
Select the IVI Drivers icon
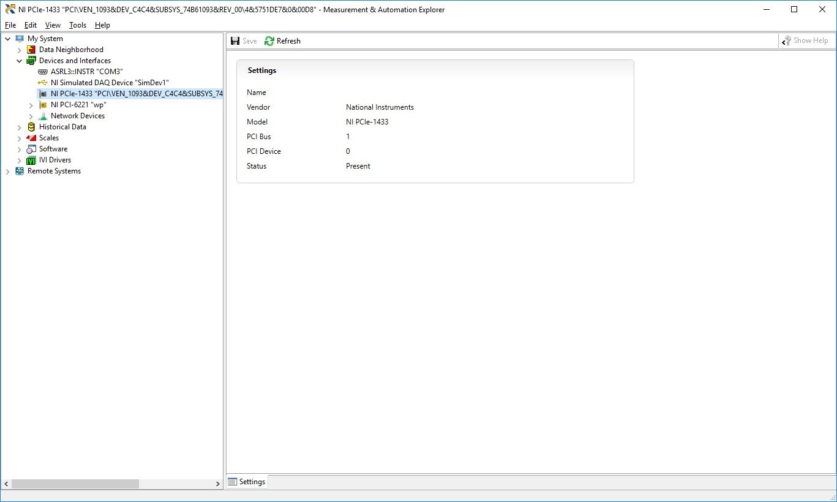pos(31,159)
